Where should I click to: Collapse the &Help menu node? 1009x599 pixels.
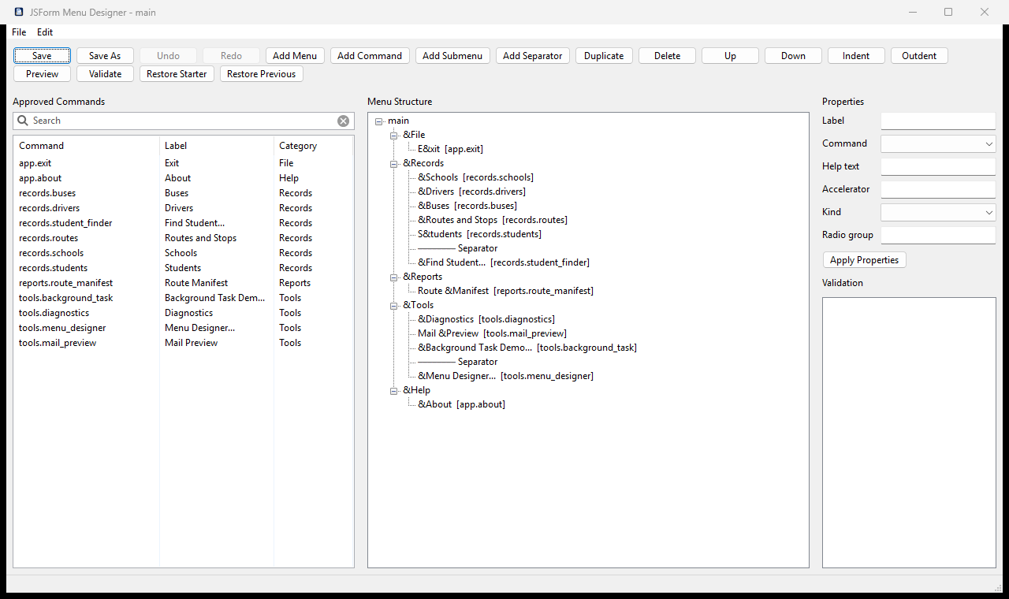point(394,390)
